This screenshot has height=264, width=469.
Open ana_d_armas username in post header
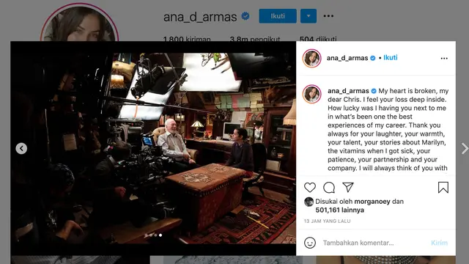click(347, 58)
